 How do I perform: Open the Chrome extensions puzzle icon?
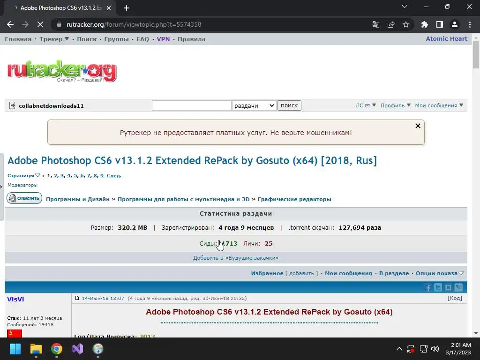[x=425, y=24]
